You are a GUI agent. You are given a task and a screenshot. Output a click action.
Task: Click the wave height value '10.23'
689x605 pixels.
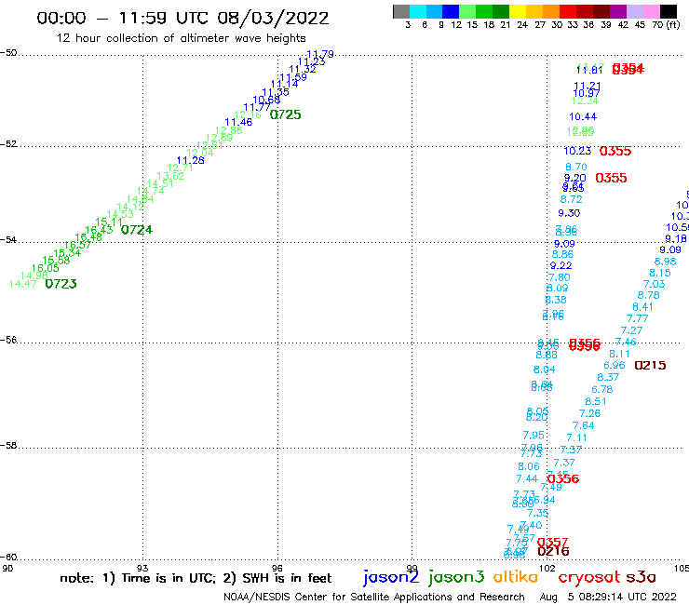tap(578, 151)
